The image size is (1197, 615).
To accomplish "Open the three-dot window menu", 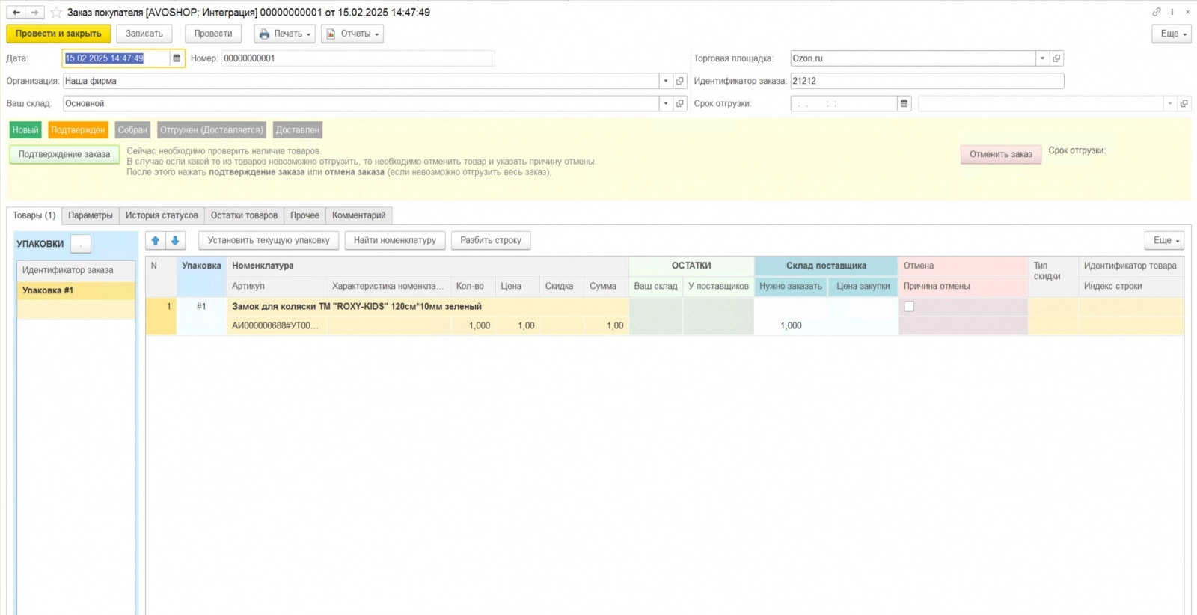I will [x=1172, y=12].
